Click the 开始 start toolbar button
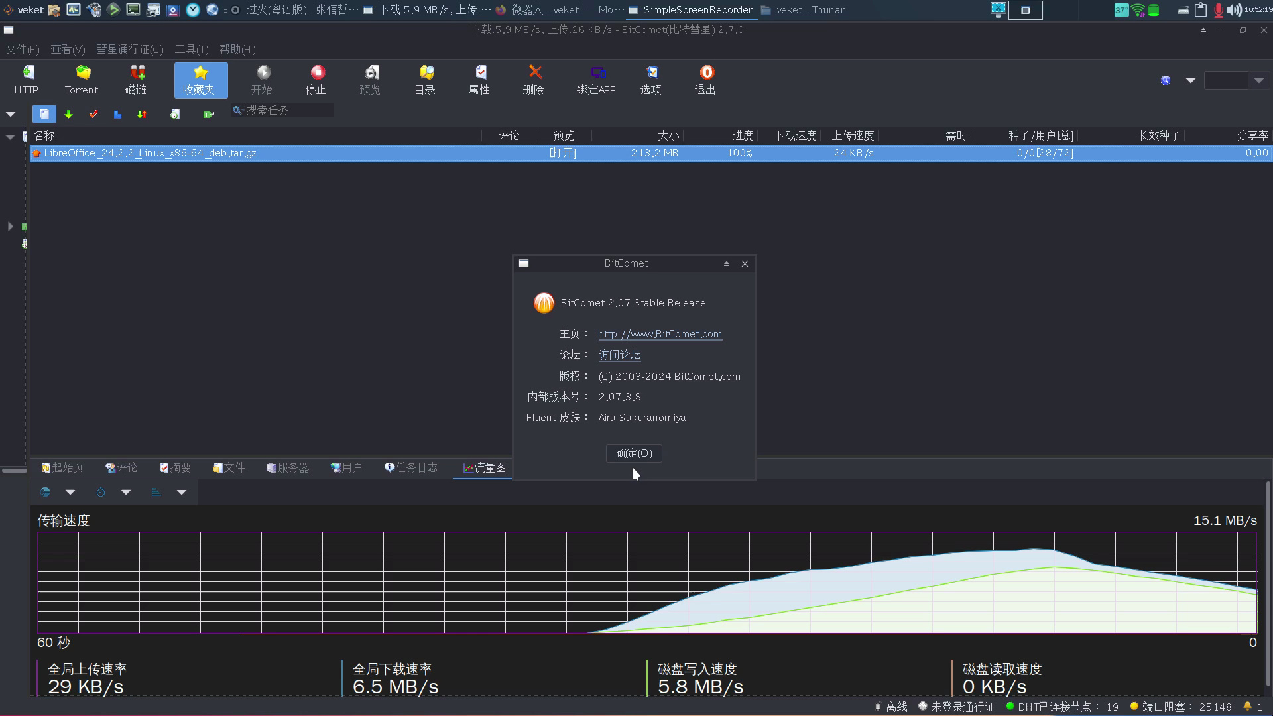Screen dimensions: 1273x716 point(262,80)
